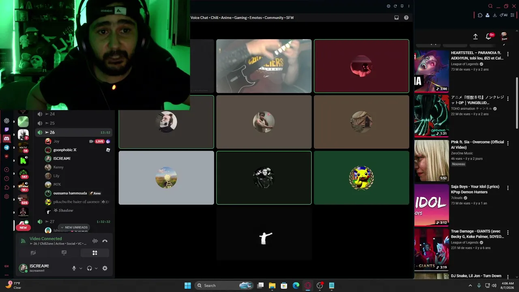Open the sidebar Settings hexagon icon
This screenshot has width=519, height=292.
tap(6, 197)
